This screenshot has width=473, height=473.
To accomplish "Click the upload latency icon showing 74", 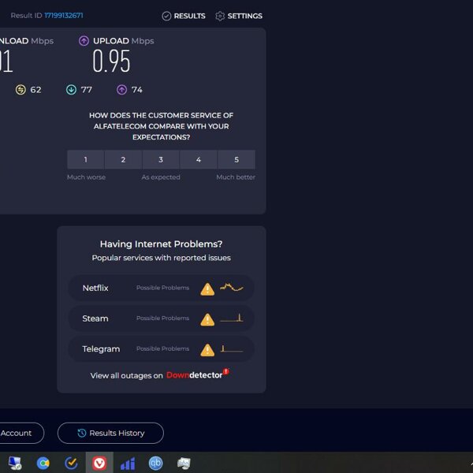I will click(122, 90).
